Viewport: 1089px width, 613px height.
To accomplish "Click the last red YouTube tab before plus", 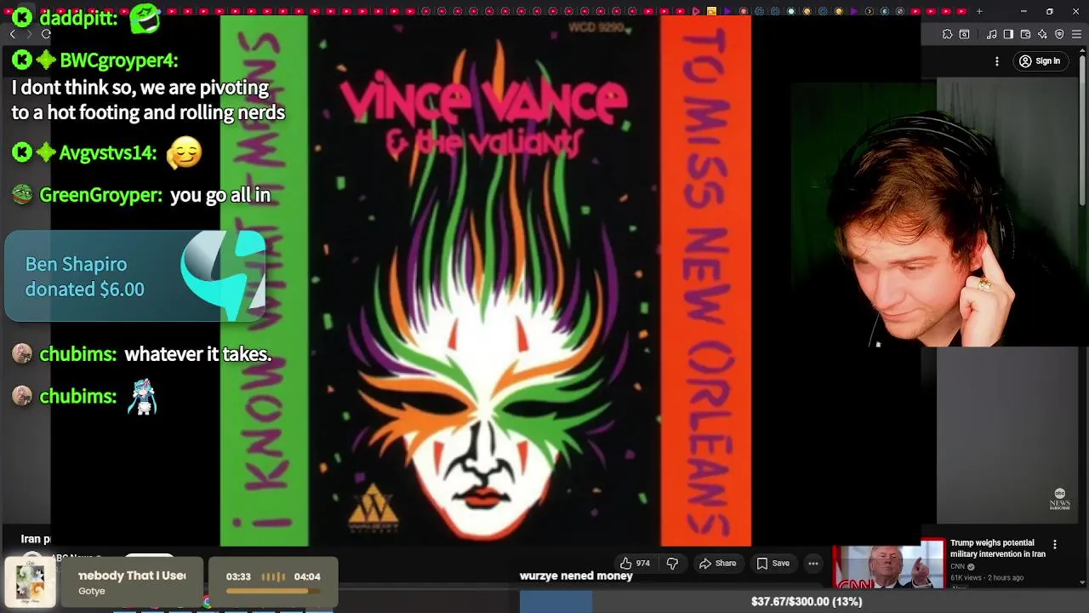I will point(961,11).
